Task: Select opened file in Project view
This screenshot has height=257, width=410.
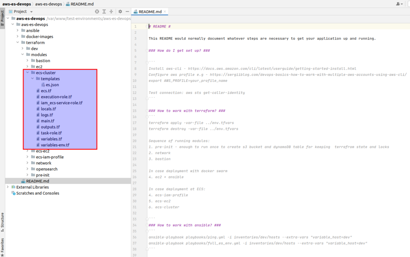Action: tap(97, 12)
